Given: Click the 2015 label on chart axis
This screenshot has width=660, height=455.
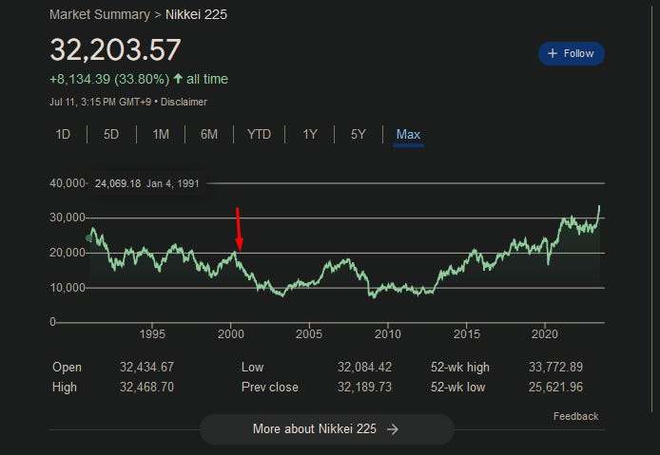Looking at the screenshot, I should tap(466, 334).
